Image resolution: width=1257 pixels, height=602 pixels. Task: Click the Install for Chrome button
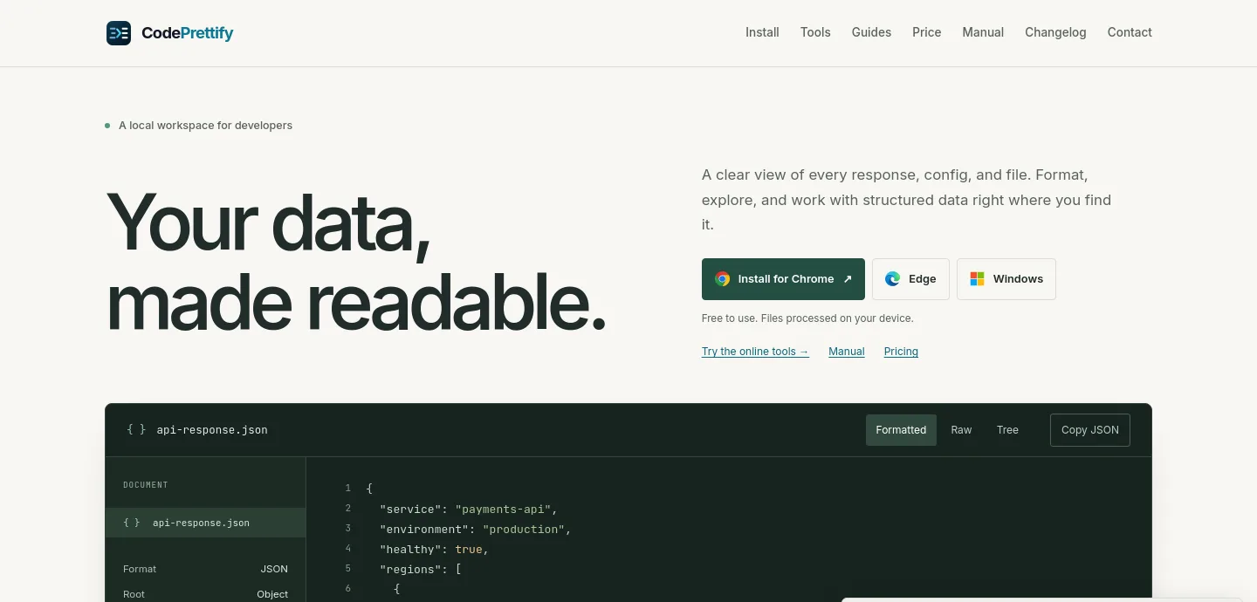(783, 279)
